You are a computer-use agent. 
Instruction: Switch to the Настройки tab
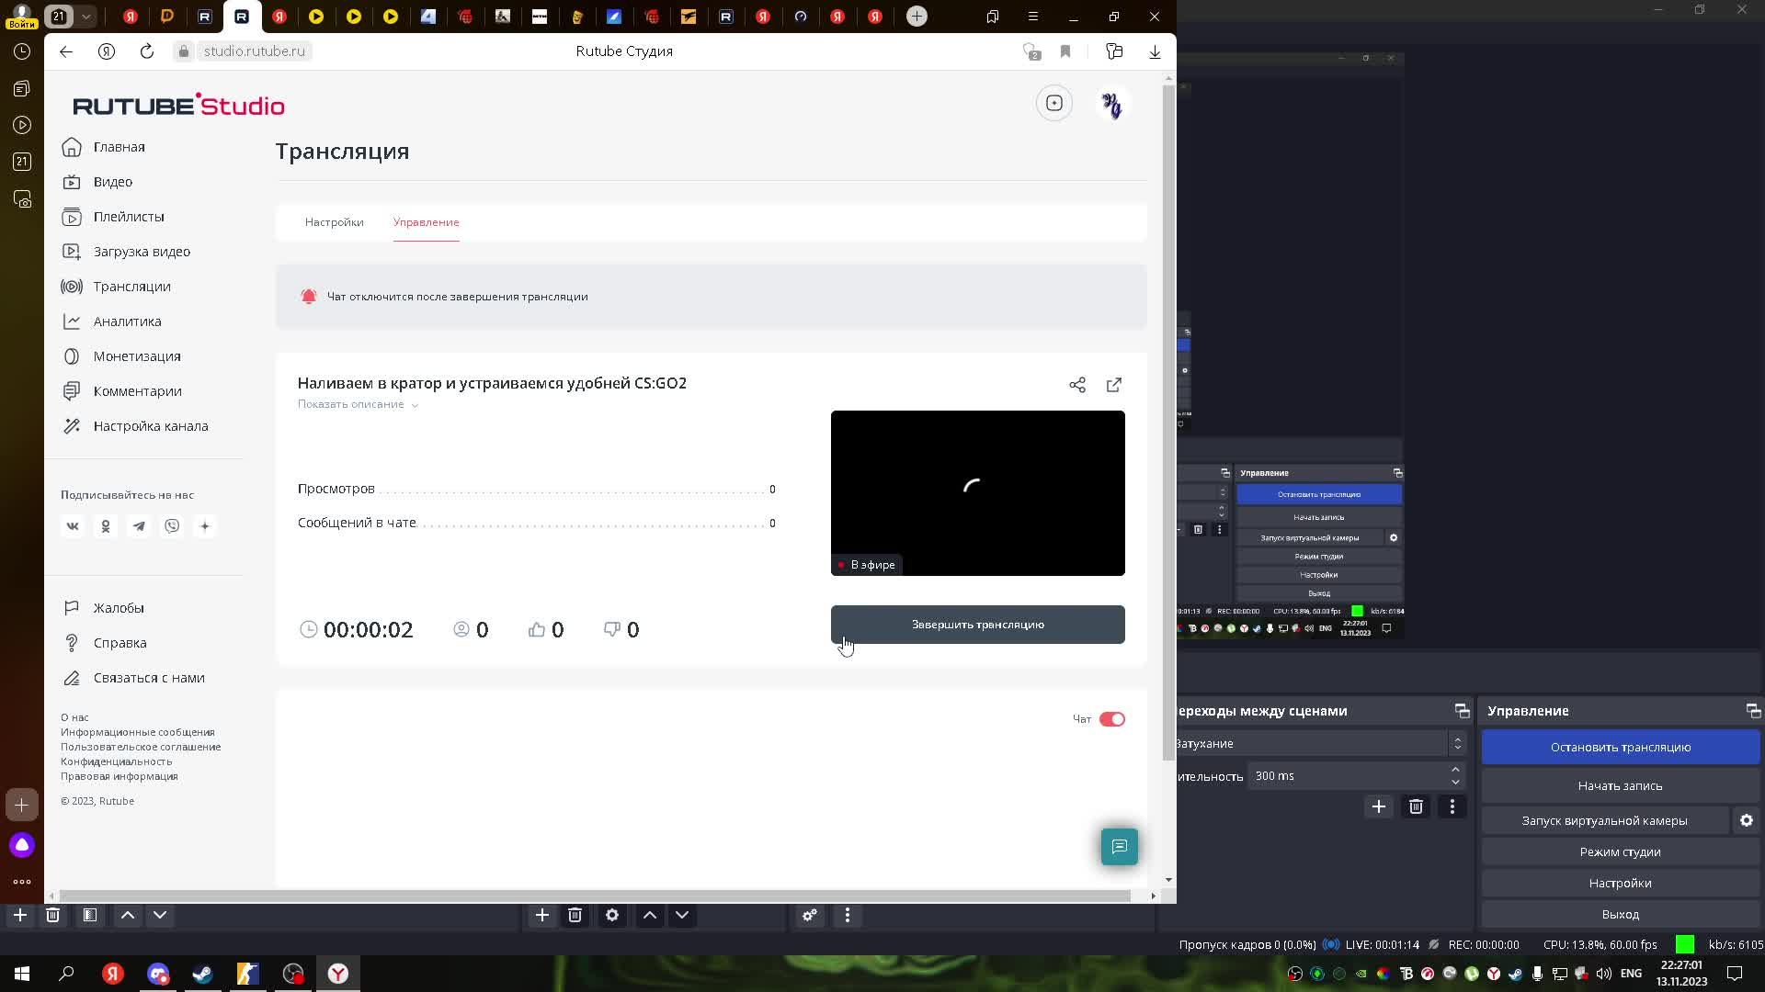point(334,222)
